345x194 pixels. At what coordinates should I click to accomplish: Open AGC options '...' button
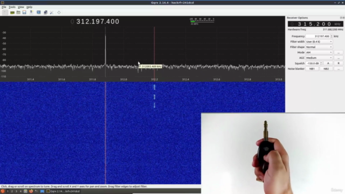339,58
